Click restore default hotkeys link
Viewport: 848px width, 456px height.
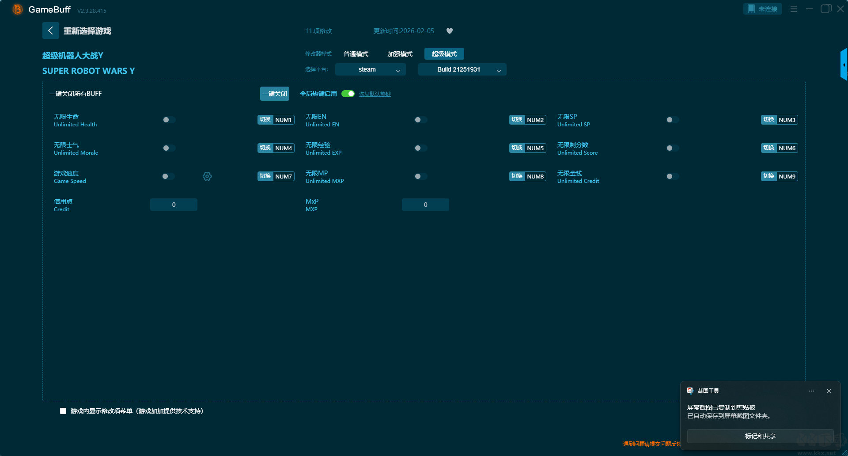pyautogui.click(x=375, y=94)
